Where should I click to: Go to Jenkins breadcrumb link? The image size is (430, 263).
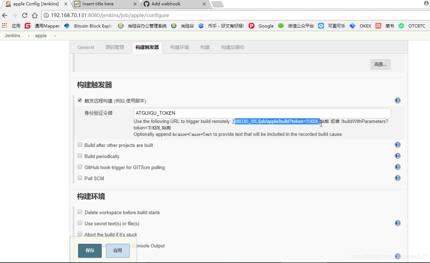(12, 35)
